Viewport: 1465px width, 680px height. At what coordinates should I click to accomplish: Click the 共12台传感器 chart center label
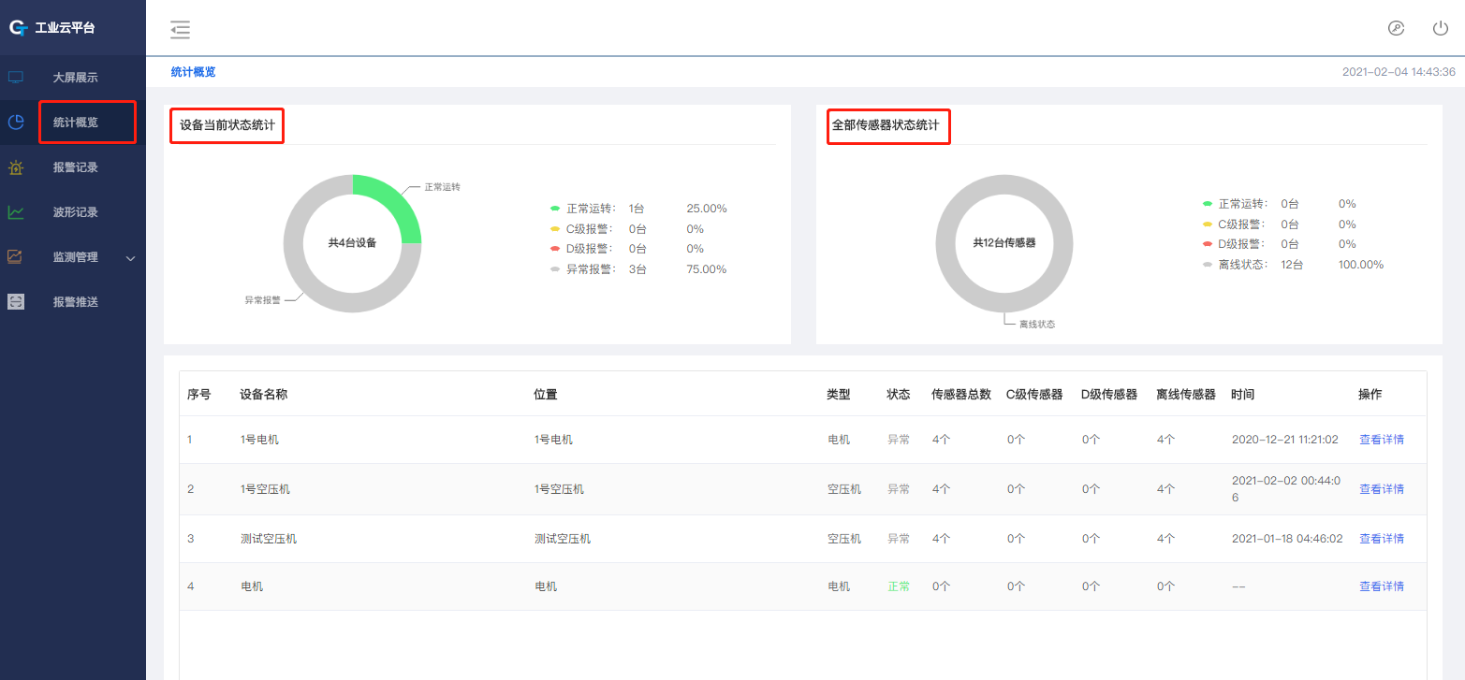[1004, 242]
